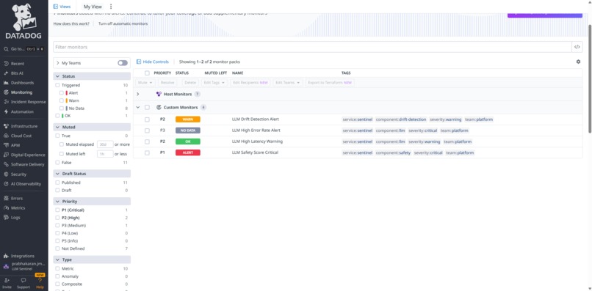
Task: Click the Datadog logo
Action: click(24, 21)
